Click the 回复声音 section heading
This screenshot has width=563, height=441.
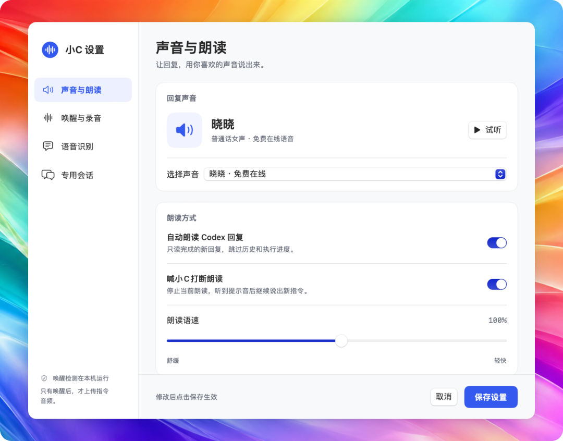(181, 99)
